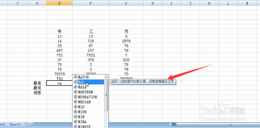Click cell with value 12 under 甲
The width and height of the screenshot is (260, 128).
click(59, 36)
